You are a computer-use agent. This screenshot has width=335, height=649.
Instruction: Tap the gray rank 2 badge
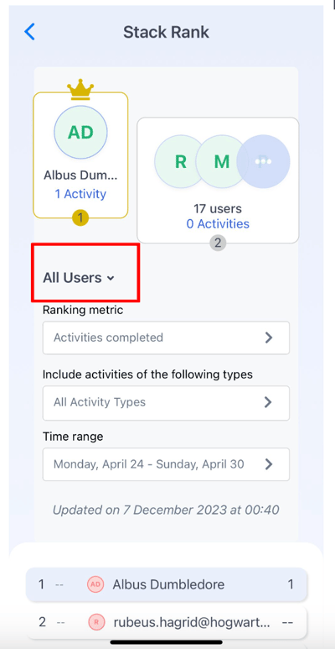[x=218, y=243]
